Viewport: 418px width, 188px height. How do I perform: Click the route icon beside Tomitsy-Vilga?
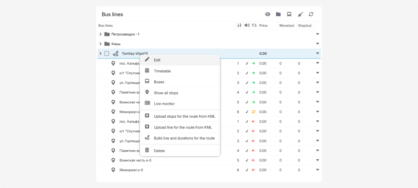(x=116, y=54)
